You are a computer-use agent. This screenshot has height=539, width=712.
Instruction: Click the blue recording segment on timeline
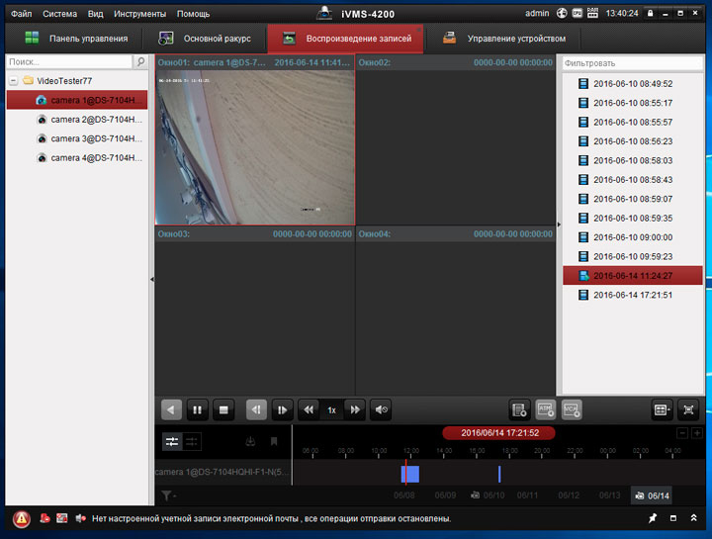pos(410,474)
